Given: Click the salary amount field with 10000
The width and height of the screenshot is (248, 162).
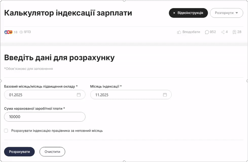Looking at the screenshot, I should click(x=45, y=117).
